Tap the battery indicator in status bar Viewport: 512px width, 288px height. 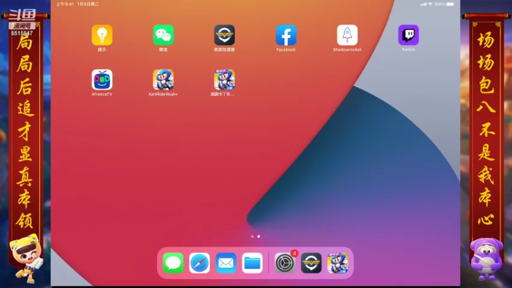tap(451, 4)
